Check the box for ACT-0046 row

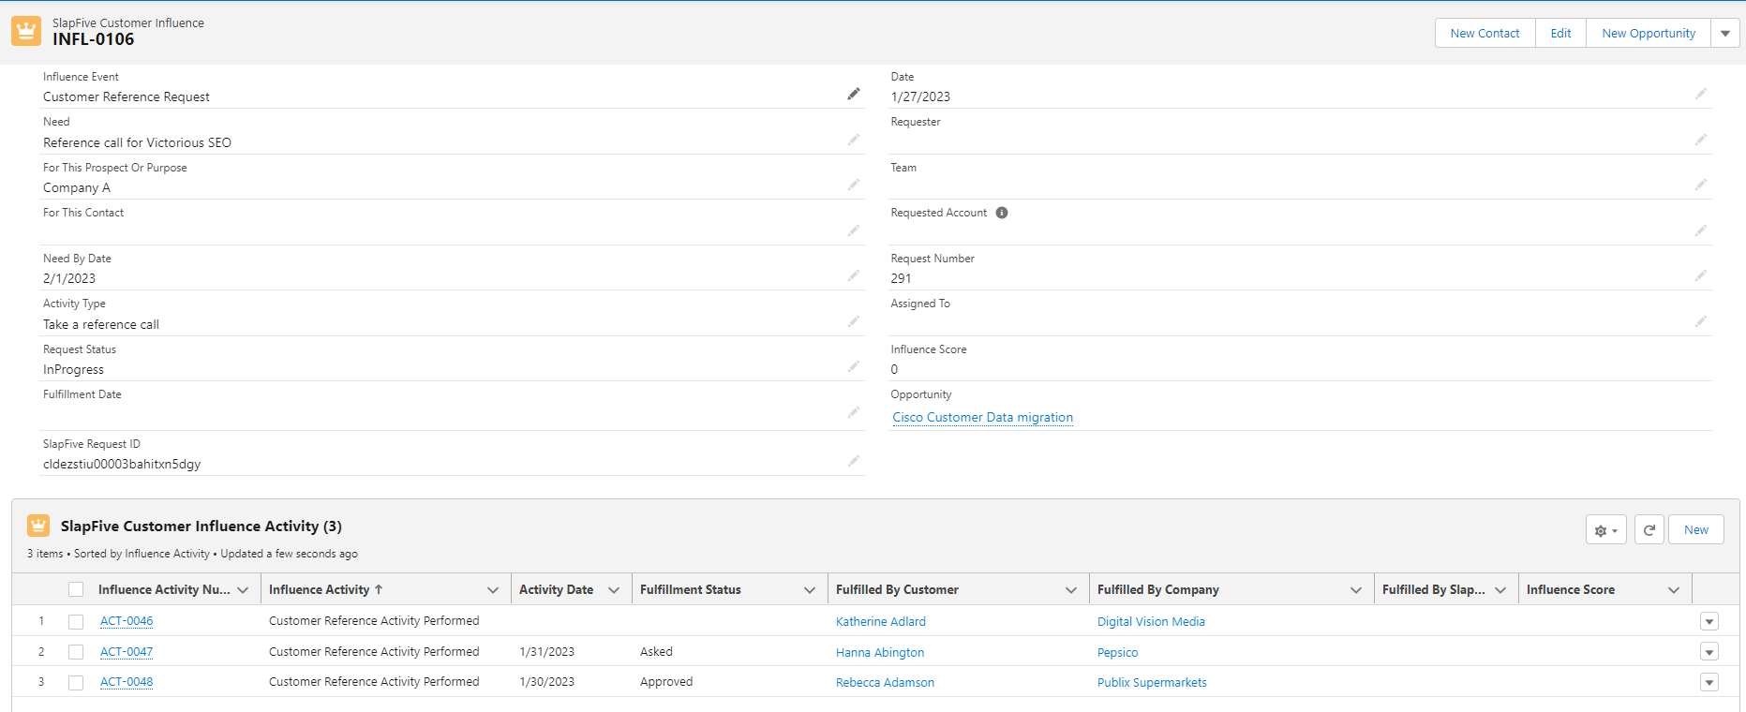point(76,622)
